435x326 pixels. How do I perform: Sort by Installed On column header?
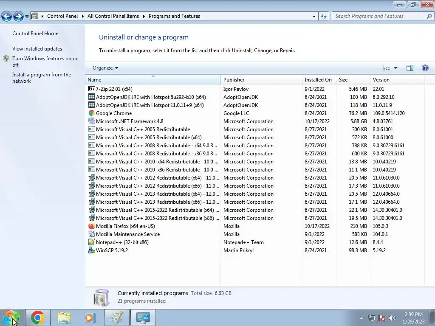[319, 79]
